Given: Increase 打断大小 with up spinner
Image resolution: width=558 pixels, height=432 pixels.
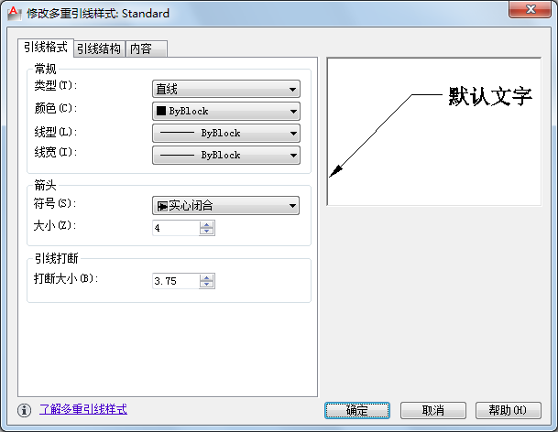Looking at the screenshot, I should click(207, 277).
